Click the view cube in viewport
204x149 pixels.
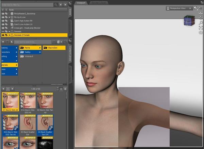point(189,20)
